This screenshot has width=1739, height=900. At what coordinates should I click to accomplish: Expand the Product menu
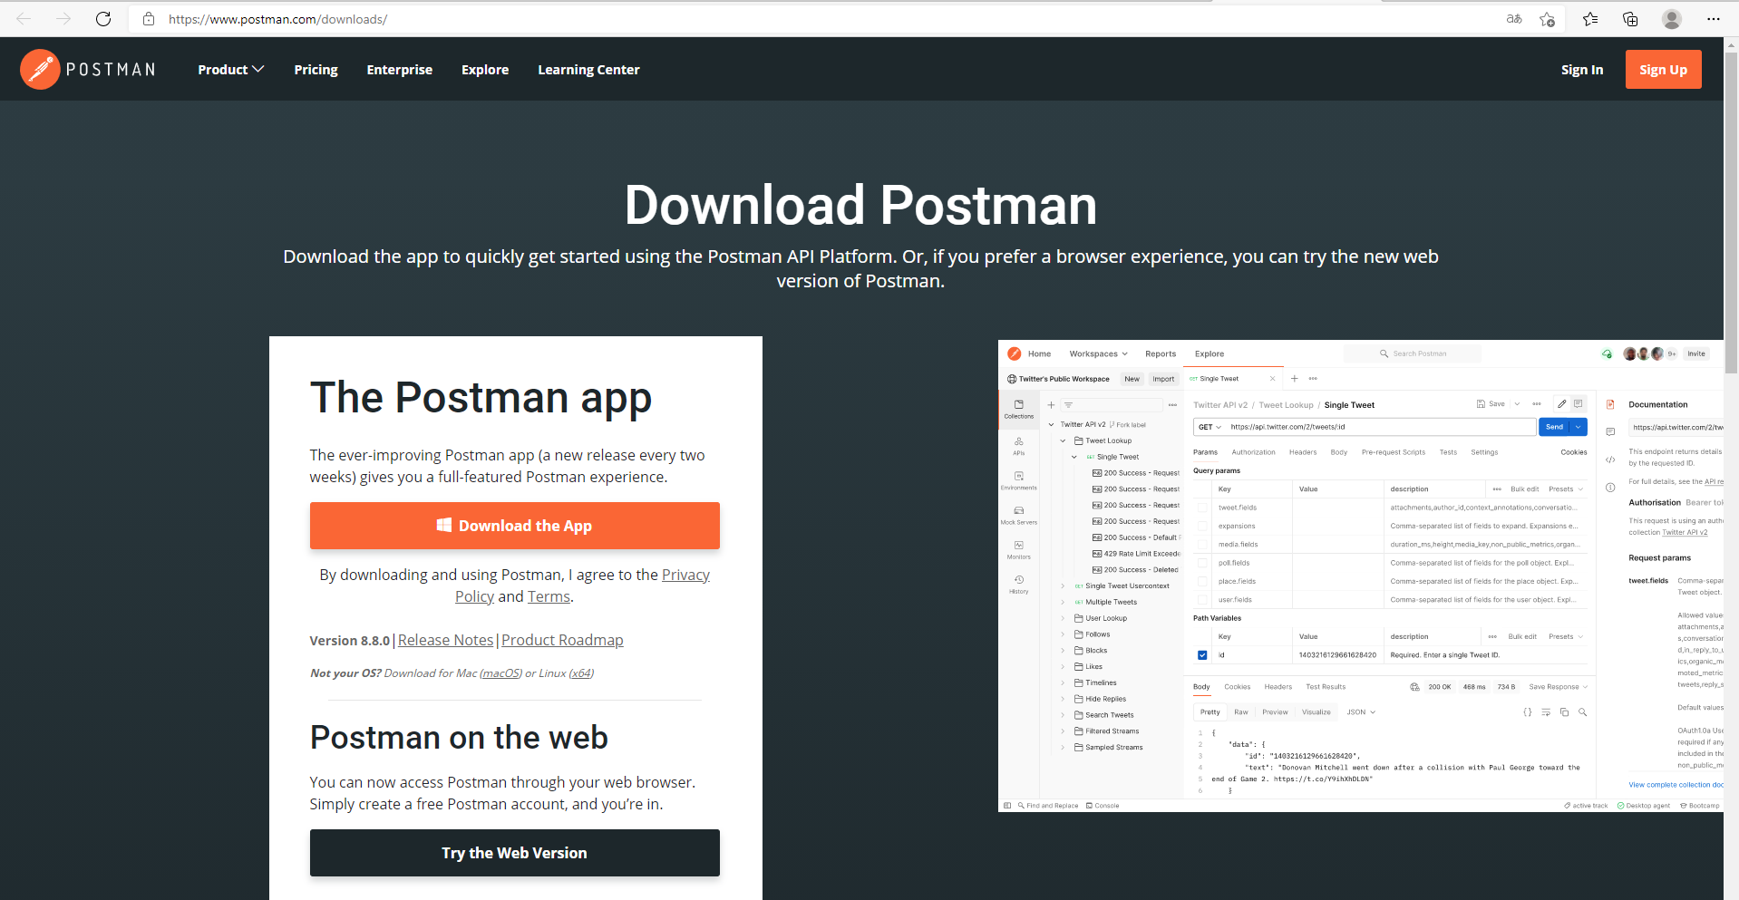231,70
